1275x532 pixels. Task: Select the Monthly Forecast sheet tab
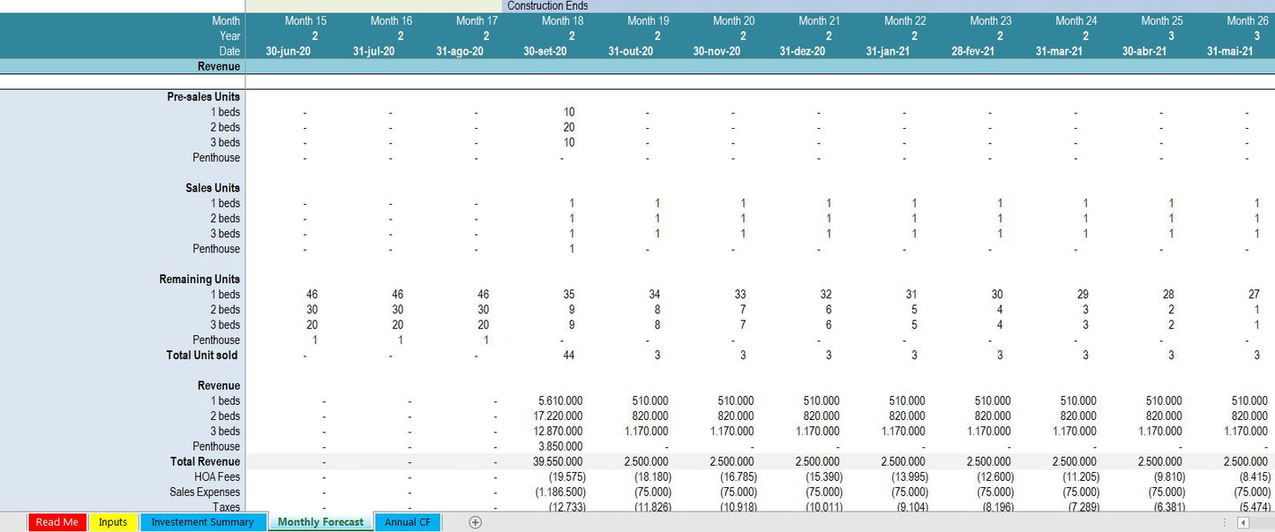coord(320,522)
